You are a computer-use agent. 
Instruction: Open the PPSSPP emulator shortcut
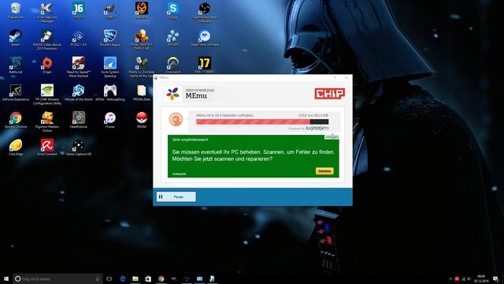tap(172, 38)
